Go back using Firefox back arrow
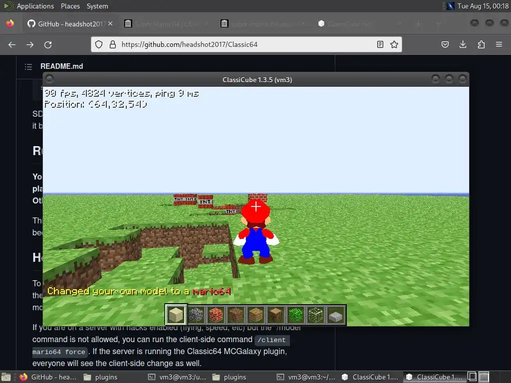Viewport: 511px width, 383px height. pyautogui.click(x=12, y=44)
